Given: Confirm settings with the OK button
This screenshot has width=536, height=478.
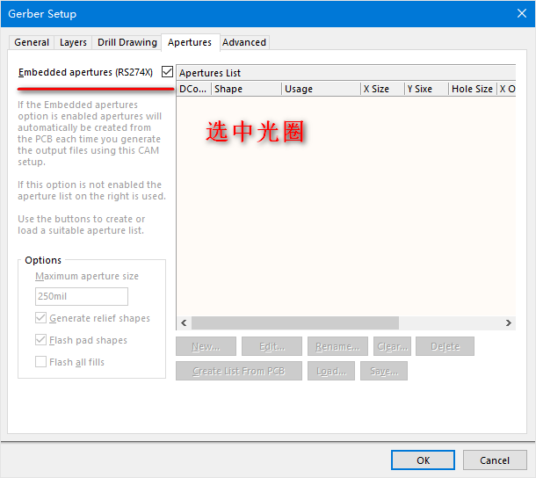Looking at the screenshot, I should [423, 460].
